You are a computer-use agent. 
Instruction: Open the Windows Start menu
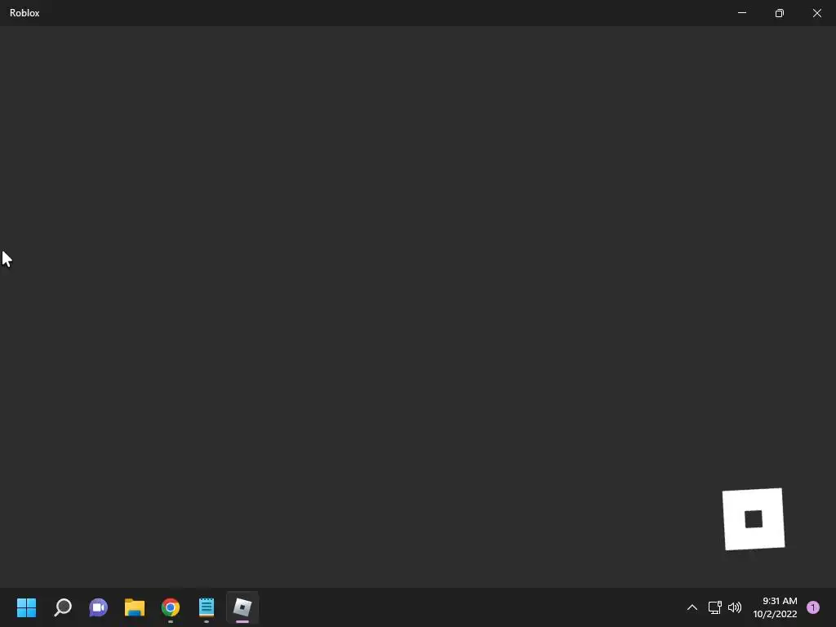pos(26,607)
